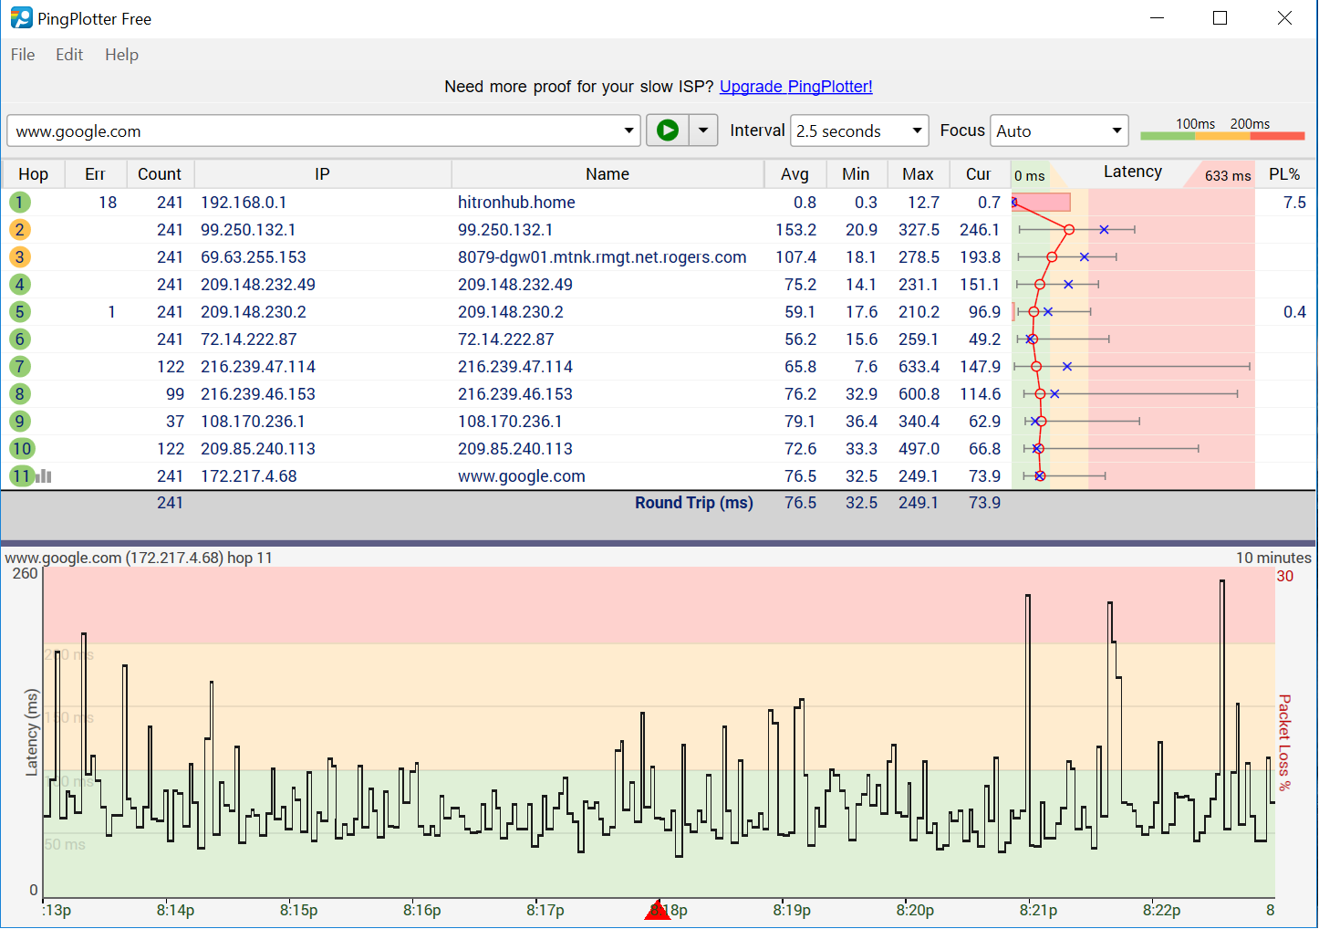This screenshot has width=1319, height=929.
Task: Click the PL% column header
Action: 1284,174
